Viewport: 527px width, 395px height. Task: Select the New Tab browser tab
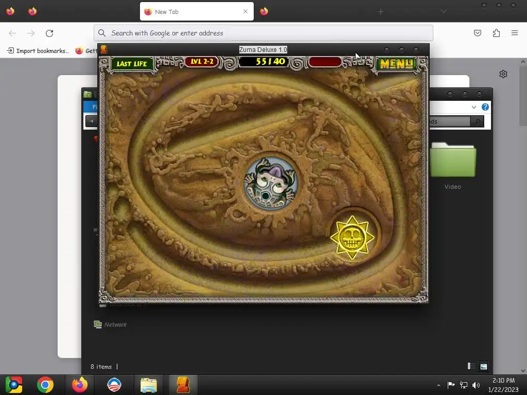(197, 11)
